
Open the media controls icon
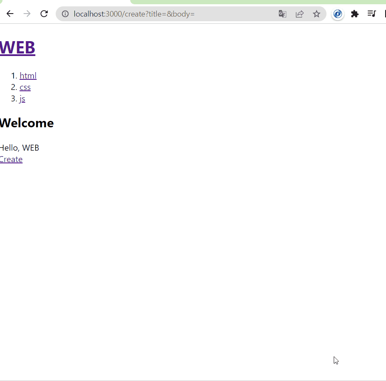point(372,14)
